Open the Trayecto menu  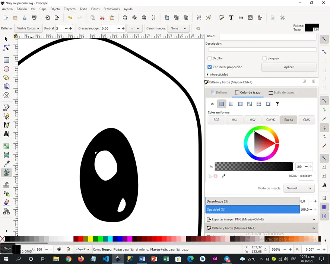point(70,9)
